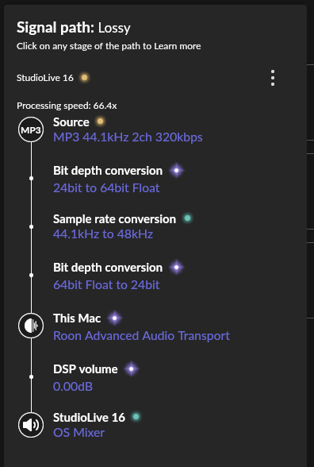The width and height of the screenshot is (314, 467).
Task: Click the purple star beside first Bit depth conversion
Action: [176, 171]
